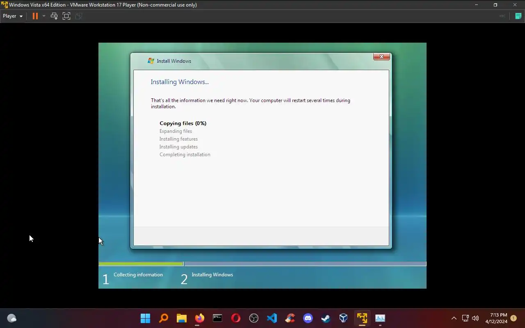Open the performance monitor icon on the taskbar

click(380, 318)
